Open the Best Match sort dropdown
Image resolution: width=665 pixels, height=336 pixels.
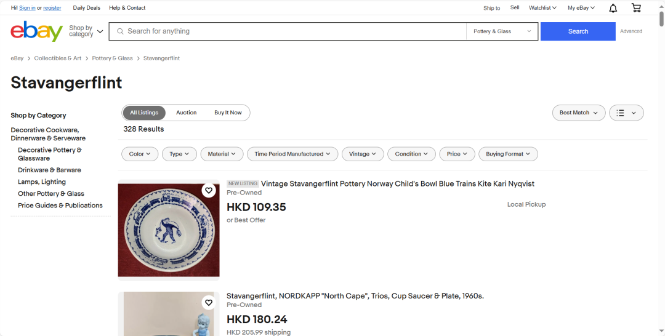point(578,113)
